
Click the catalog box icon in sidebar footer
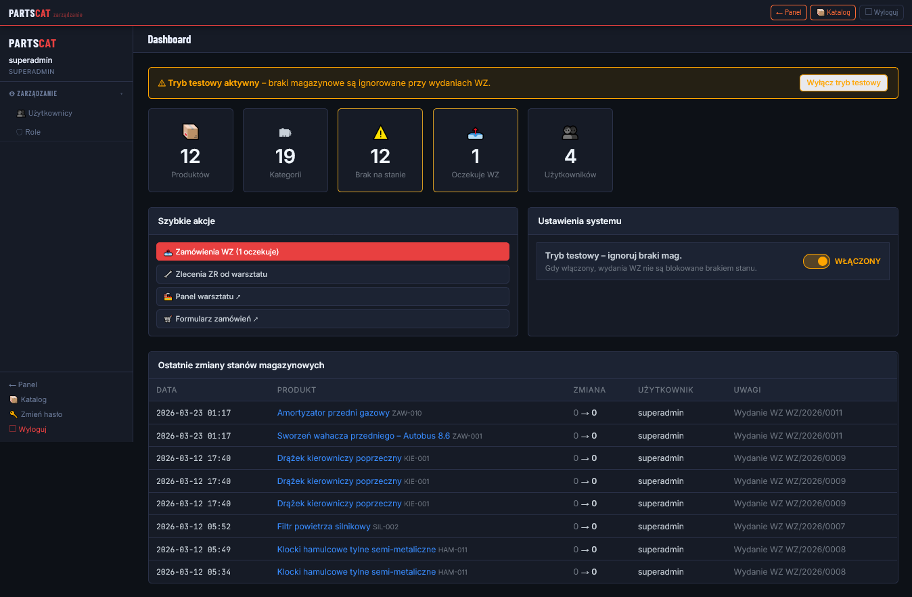click(14, 399)
